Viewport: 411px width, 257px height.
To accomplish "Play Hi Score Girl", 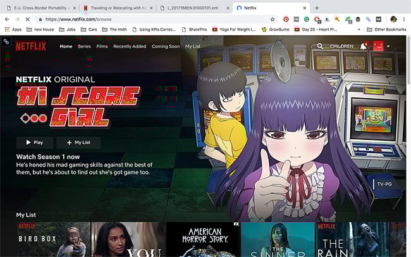I will (x=35, y=142).
